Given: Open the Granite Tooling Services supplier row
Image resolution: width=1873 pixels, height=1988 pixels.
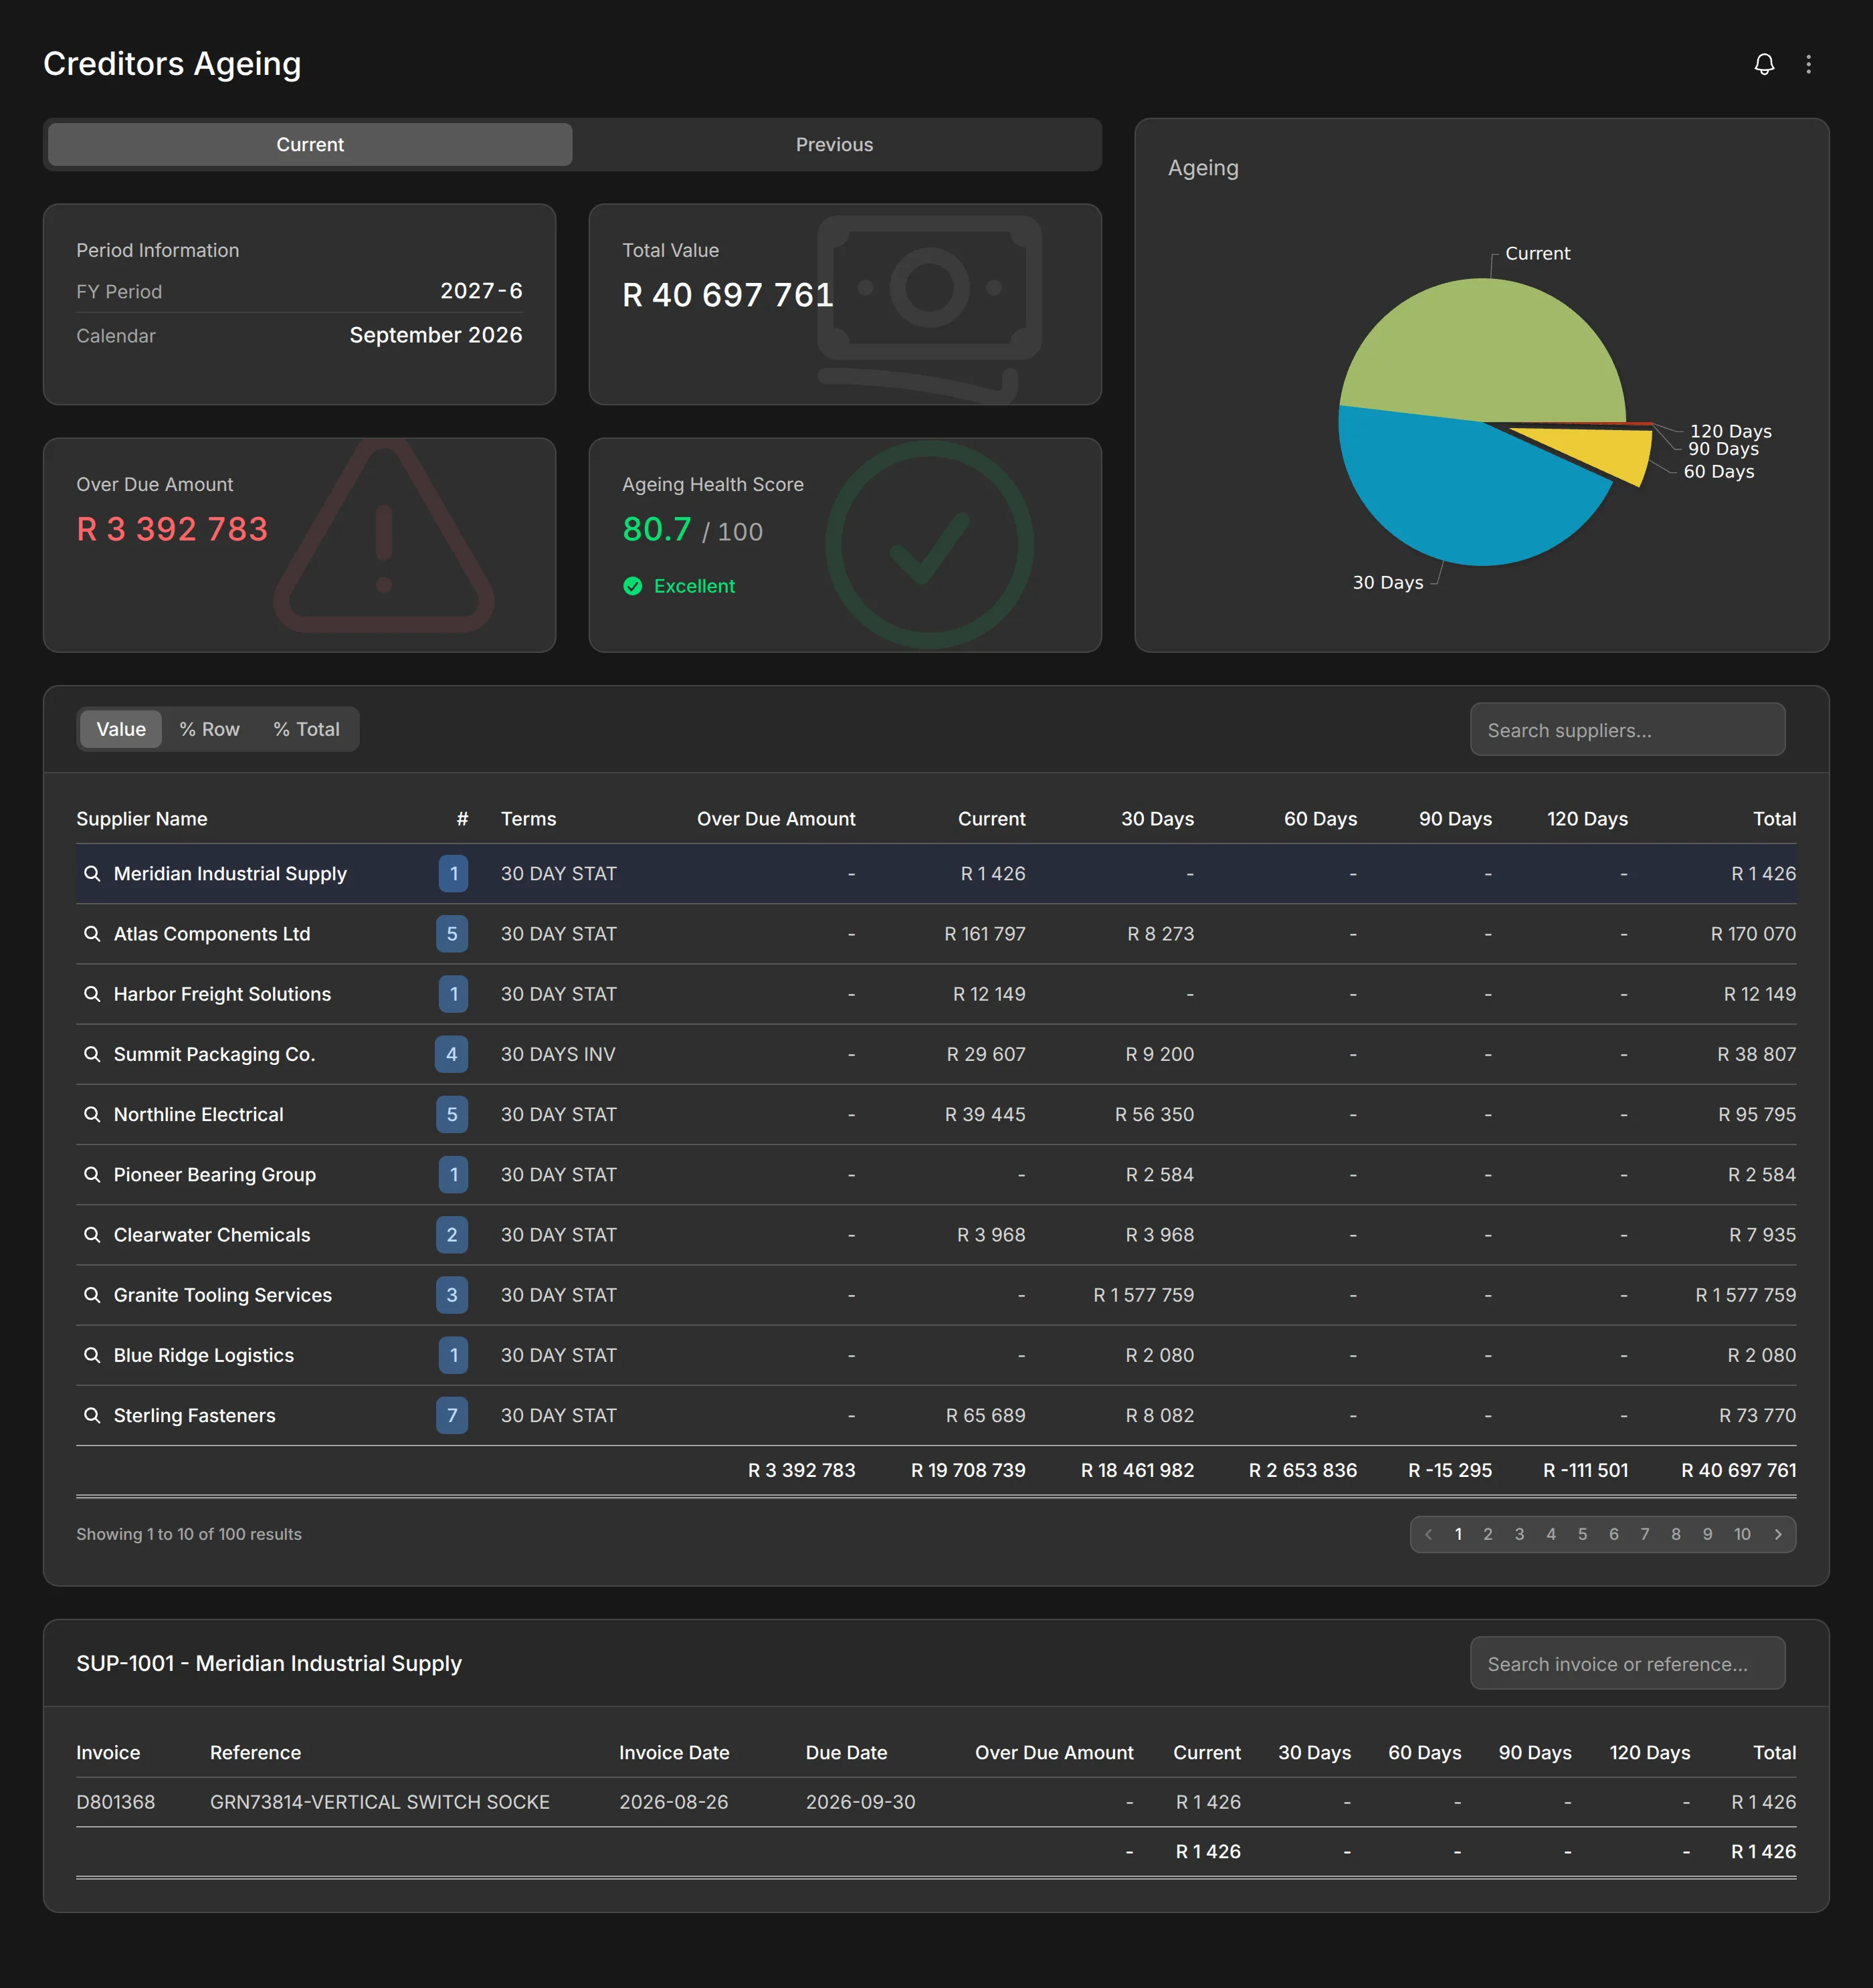Looking at the screenshot, I should pos(936,1294).
